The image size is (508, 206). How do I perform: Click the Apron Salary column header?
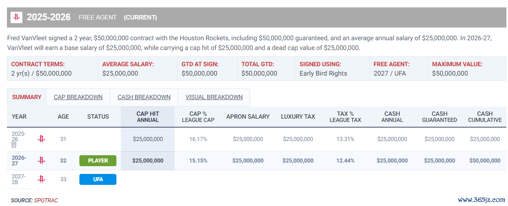pos(248,117)
